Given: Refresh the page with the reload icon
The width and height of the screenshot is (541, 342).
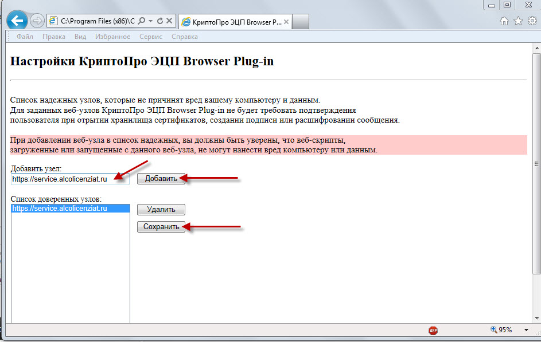Looking at the screenshot, I should (159, 21).
